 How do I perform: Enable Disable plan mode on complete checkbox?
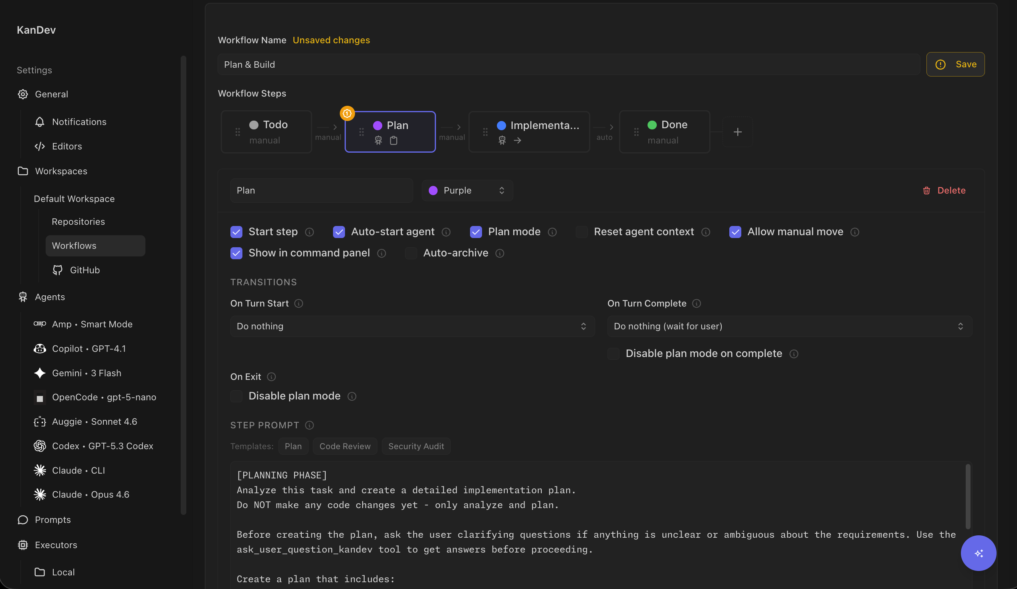tap(613, 354)
